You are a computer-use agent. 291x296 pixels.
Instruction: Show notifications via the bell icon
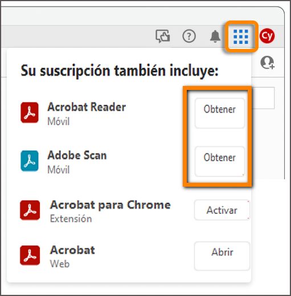tap(215, 36)
